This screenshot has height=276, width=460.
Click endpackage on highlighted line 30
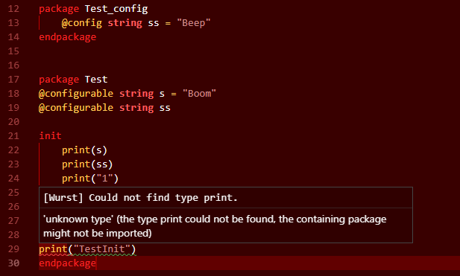click(68, 263)
